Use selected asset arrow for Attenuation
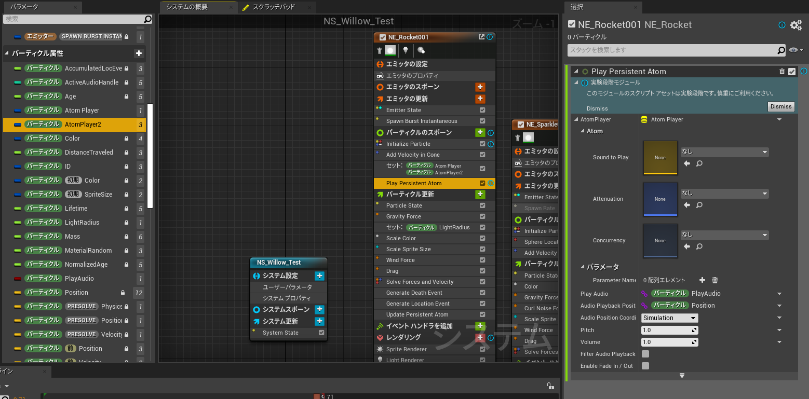809x399 pixels. click(x=687, y=205)
